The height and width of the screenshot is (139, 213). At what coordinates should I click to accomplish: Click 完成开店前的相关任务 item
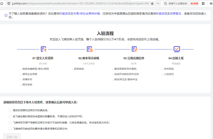click(x=126, y=74)
